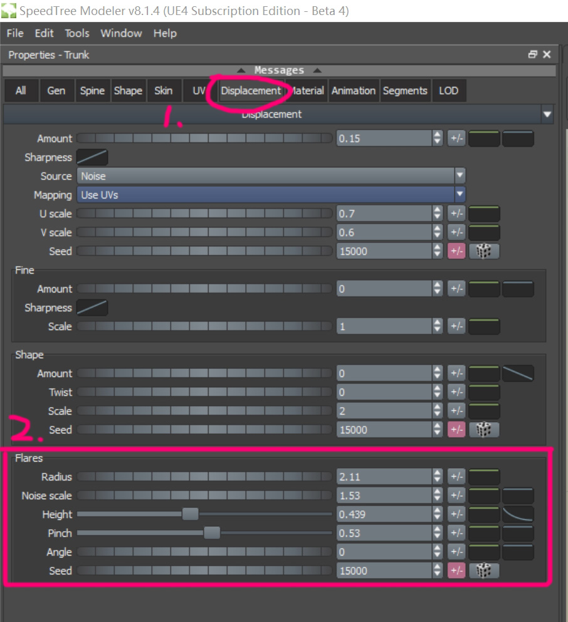Open the Edit menu
The width and height of the screenshot is (568, 622).
point(44,33)
